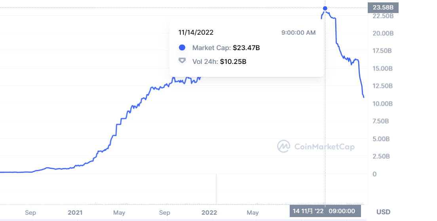The image size is (437, 221).
Task: Click the tooltip date 11/14/2022
Action: pyautogui.click(x=196, y=32)
